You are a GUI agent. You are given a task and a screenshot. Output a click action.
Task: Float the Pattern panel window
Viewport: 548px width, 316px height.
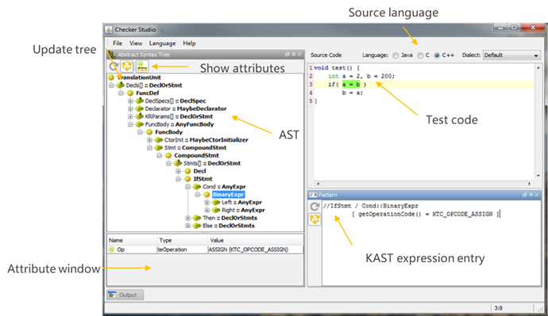click(x=525, y=195)
